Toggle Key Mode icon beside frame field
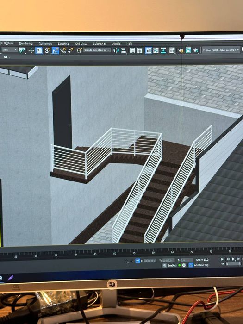The image size is (243, 324). 223,264
